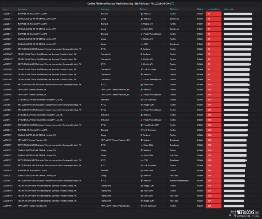Click the Backend icon in the PTCL 3% row
Viewport: 262px width, 219px height.
(141, 49)
